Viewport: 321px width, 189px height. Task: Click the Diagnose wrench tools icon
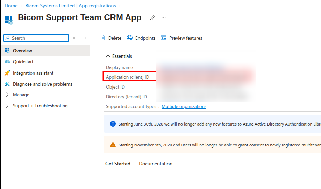tap(7, 84)
